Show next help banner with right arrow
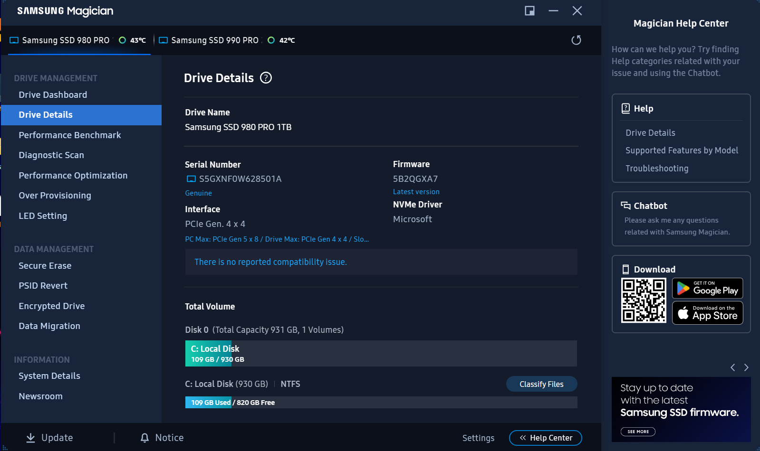This screenshot has height=451, width=760. (746, 367)
